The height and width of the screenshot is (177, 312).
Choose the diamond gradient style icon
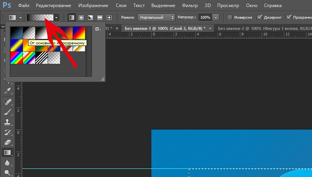coord(109,18)
